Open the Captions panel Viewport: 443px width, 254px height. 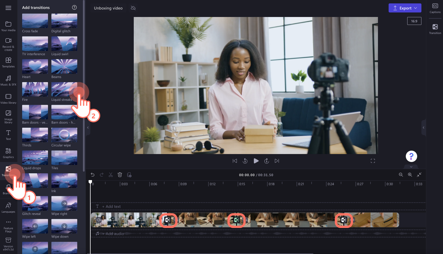[x=435, y=8]
